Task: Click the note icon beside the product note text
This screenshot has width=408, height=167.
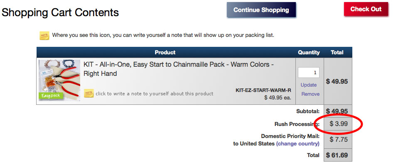Action: 89,93
